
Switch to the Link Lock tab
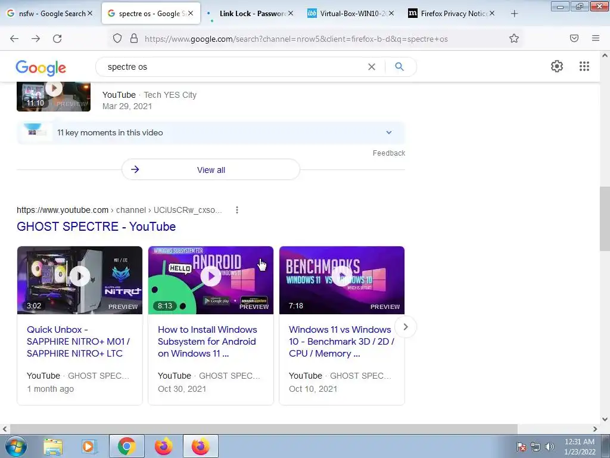251,14
